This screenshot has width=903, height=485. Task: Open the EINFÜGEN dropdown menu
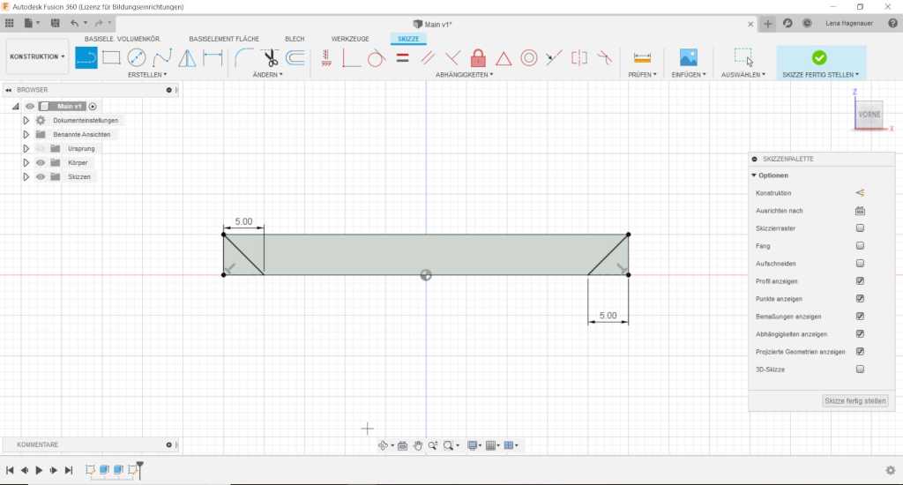(689, 75)
